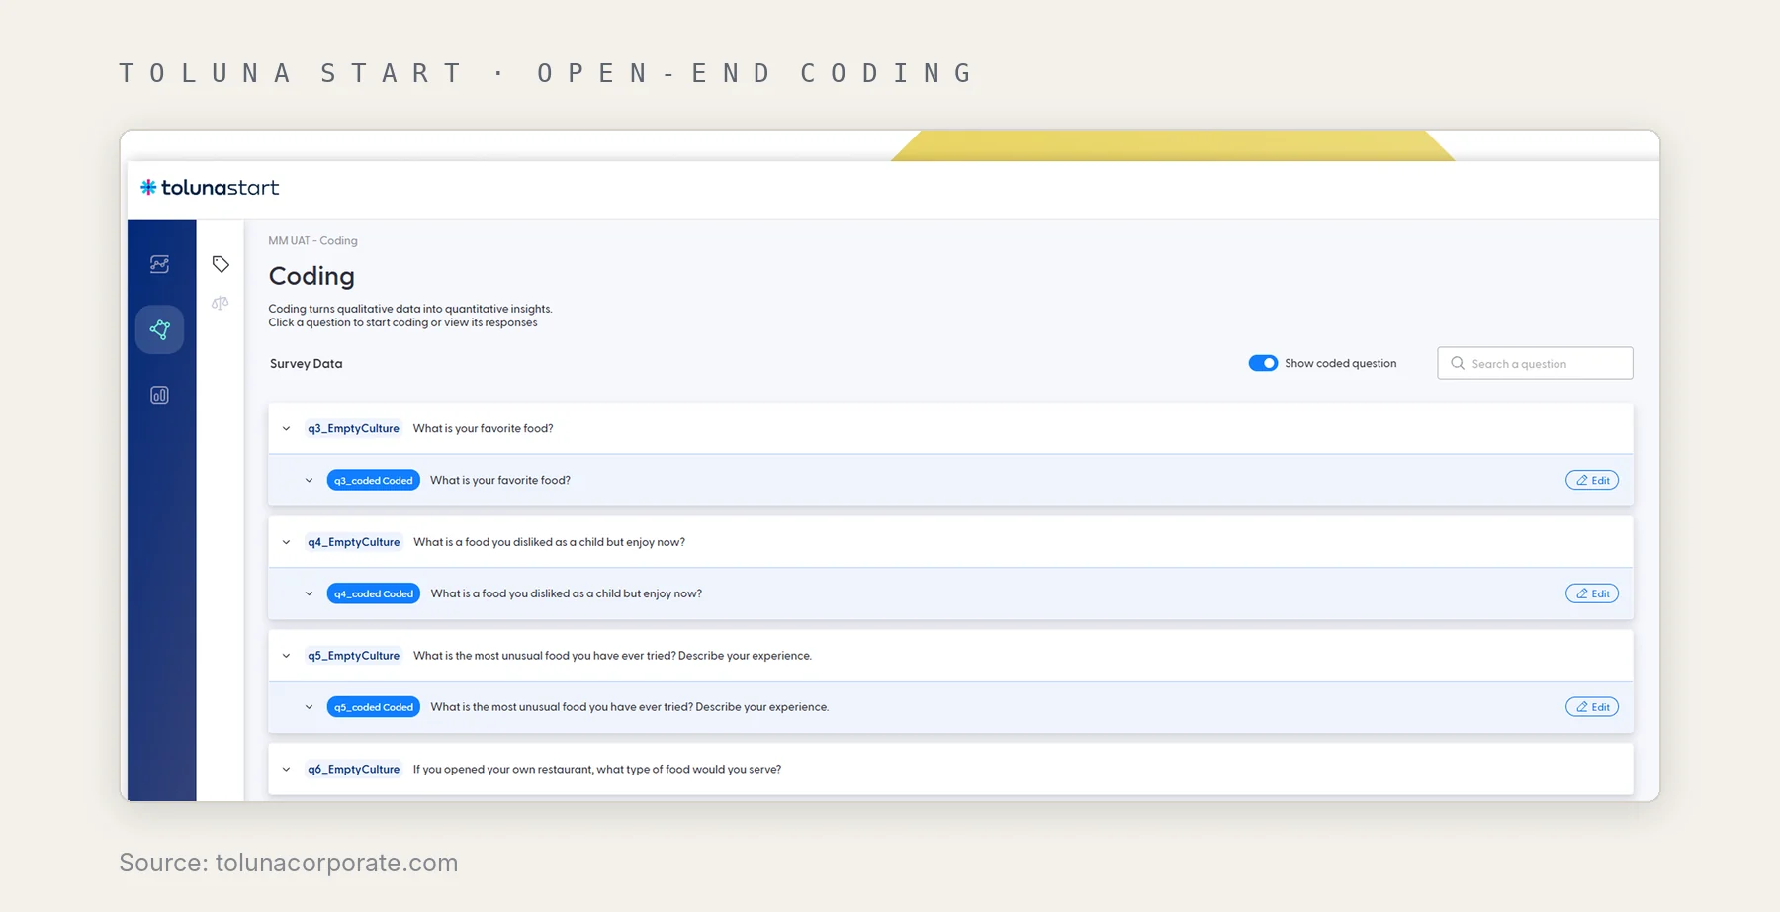Open the trends chart sidebar icon
Screen dimensions: 1780x912
point(159,264)
